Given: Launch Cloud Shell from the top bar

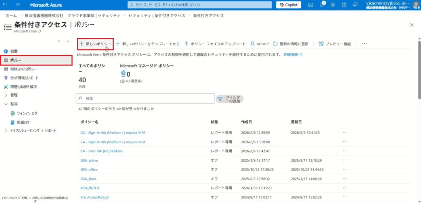Looking at the screenshot, I should coord(311,5).
